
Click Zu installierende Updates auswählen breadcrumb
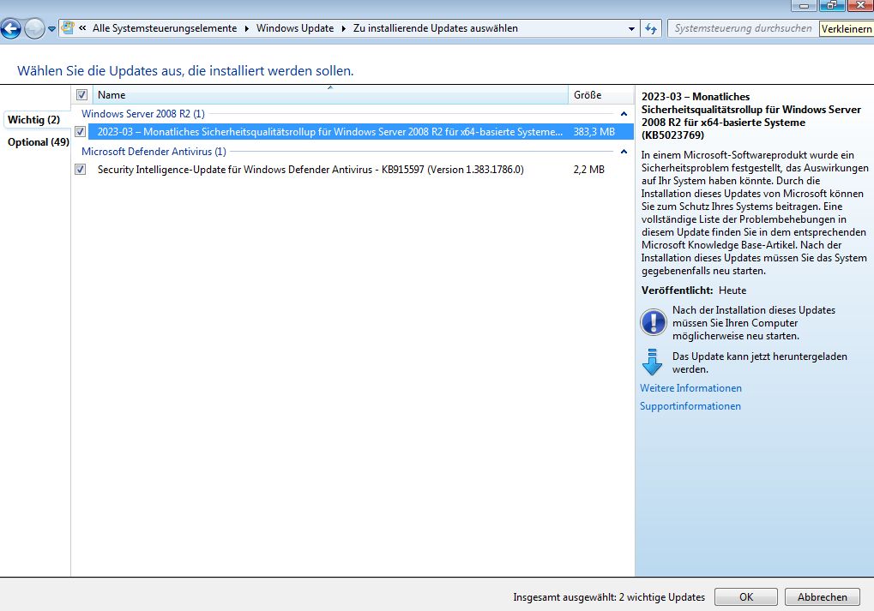click(436, 28)
